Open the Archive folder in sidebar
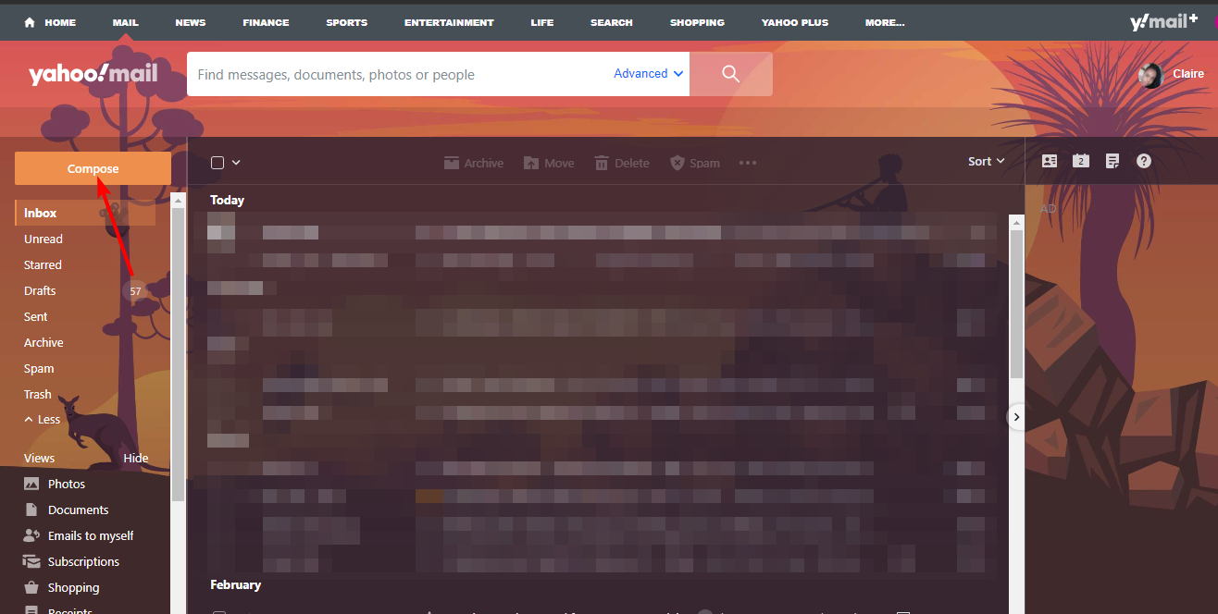Viewport: 1218px width, 614px height. click(x=43, y=342)
